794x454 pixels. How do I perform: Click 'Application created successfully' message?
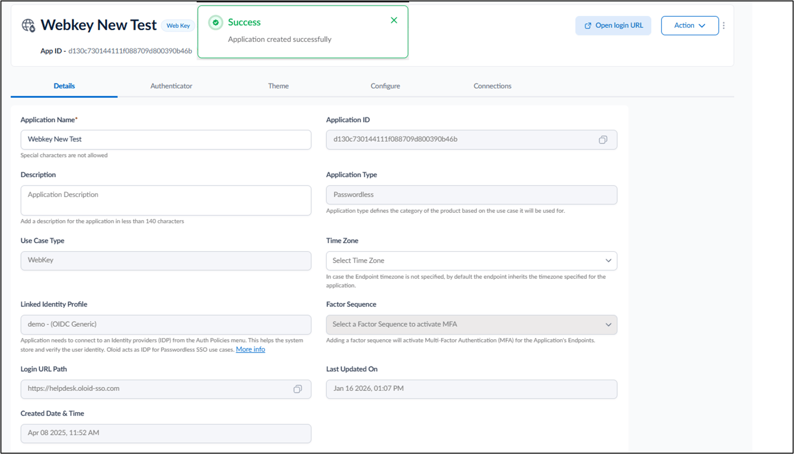(x=280, y=39)
